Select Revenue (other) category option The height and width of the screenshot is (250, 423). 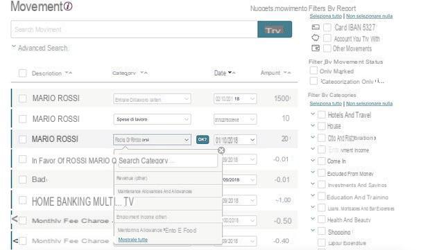click(x=168, y=179)
